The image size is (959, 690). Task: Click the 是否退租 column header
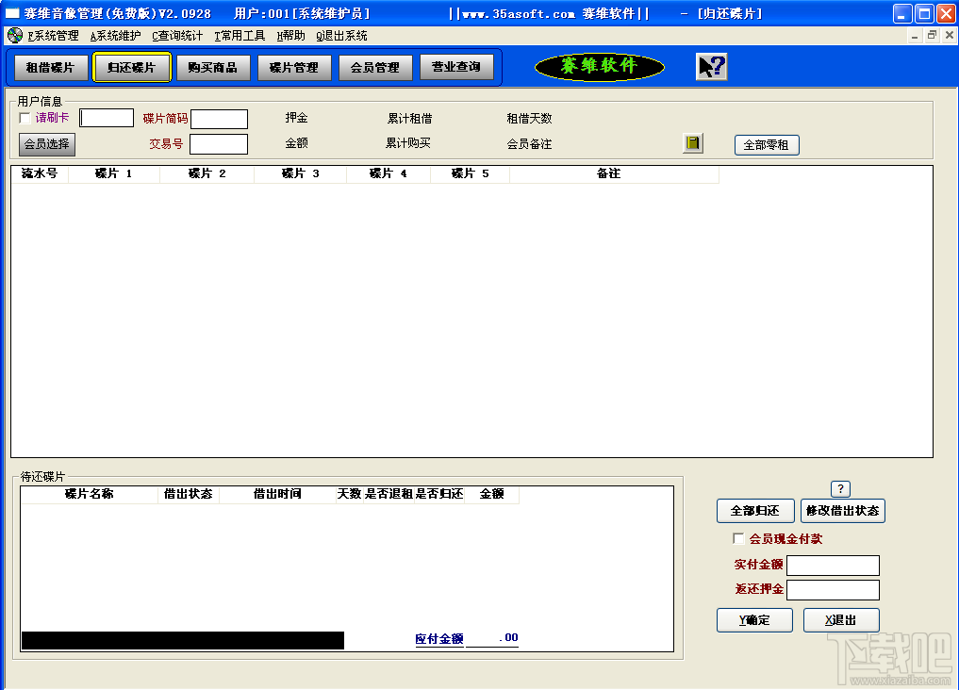point(389,494)
